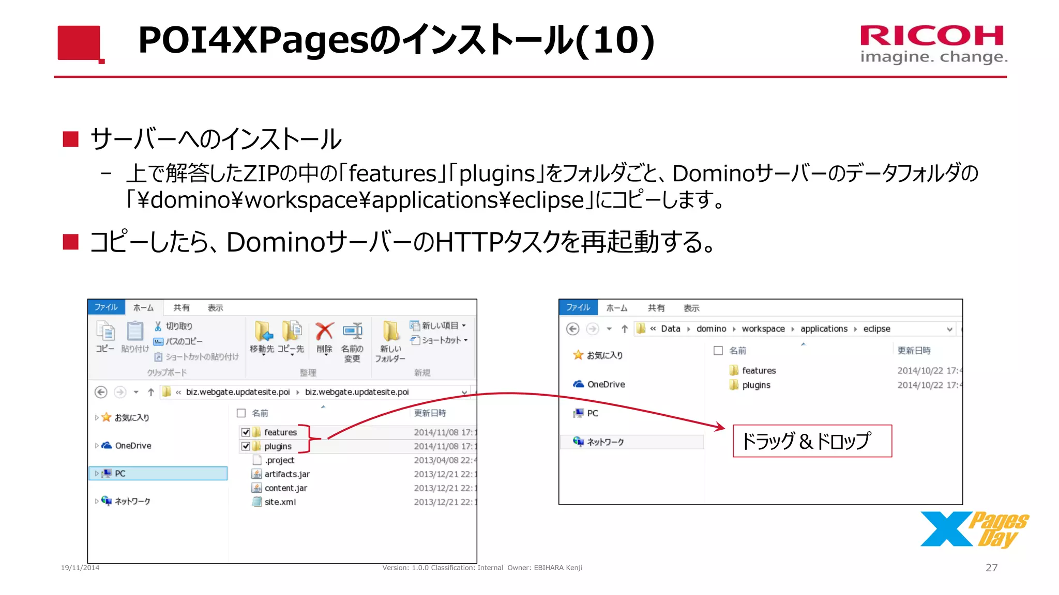1059x595 pixels.
Task: Select PC in the right Explorer sidebar
Action: [586, 413]
